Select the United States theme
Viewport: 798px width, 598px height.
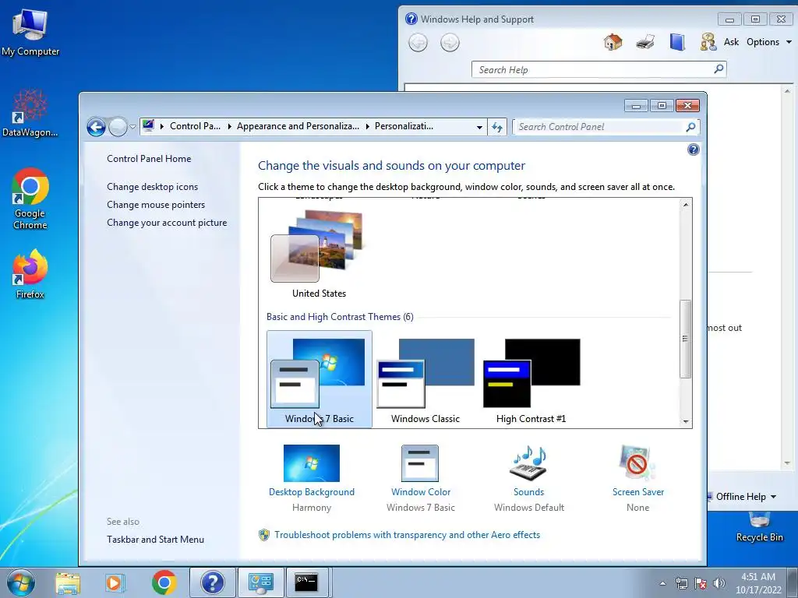click(319, 253)
